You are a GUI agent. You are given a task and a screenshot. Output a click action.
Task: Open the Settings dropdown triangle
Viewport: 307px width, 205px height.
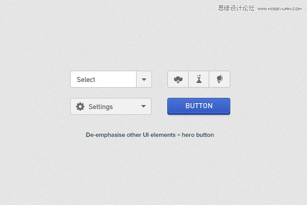click(x=143, y=107)
